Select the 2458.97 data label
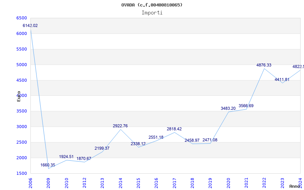The height and width of the screenshot is (190, 304). tap(192, 140)
